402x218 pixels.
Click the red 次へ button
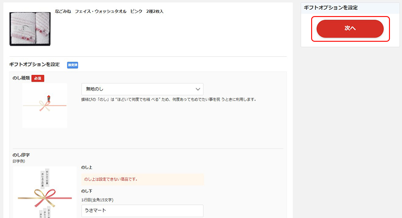[350, 29]
